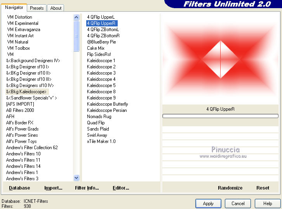This screenshot has width=282, height=209.
Task: Select &<Bkg Kaleidoscope> category
Action: tap(27, 92)
